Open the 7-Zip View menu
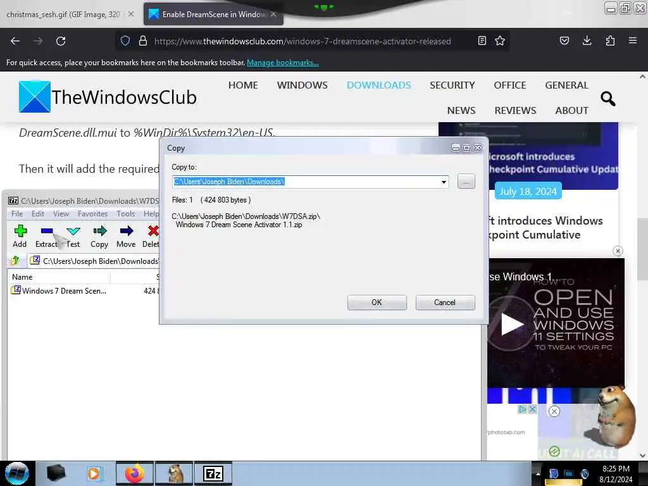The image size is (648, 486). click(x=61, y=214)
